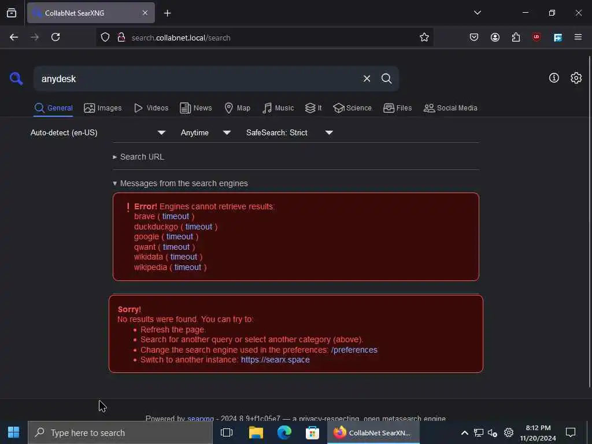
Task: Open the Extensions puzzle icon
Action: click(x=516, y=38)
